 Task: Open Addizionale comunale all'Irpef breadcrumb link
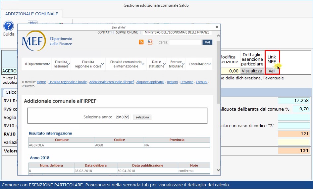click(x=111, y=82)
